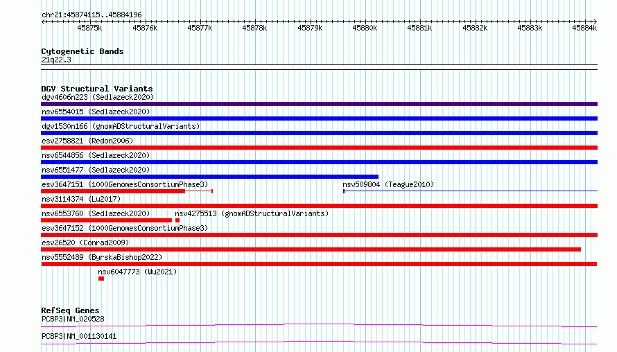This screenshot has width=617, height=352.
Task: Open the esv26520 (Conrad2009) variant label
Action: (85, 243)
